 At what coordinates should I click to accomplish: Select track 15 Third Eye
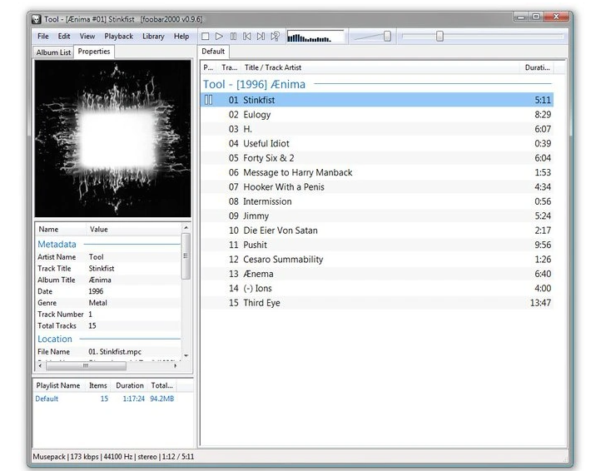coord(377,303)
